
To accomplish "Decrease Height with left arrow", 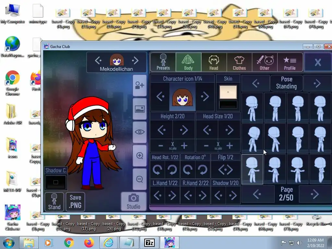I will tap(161, 130).
